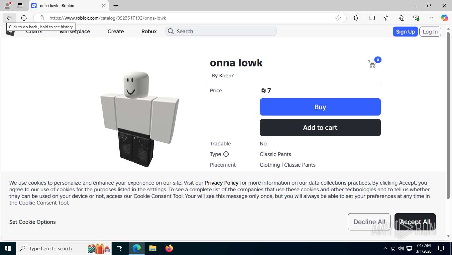Add the item to cart

tap(320, 127)
